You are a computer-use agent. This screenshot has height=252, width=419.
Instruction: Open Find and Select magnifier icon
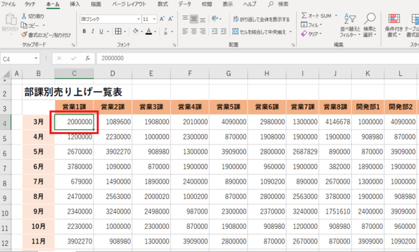[x=370, y=19]
